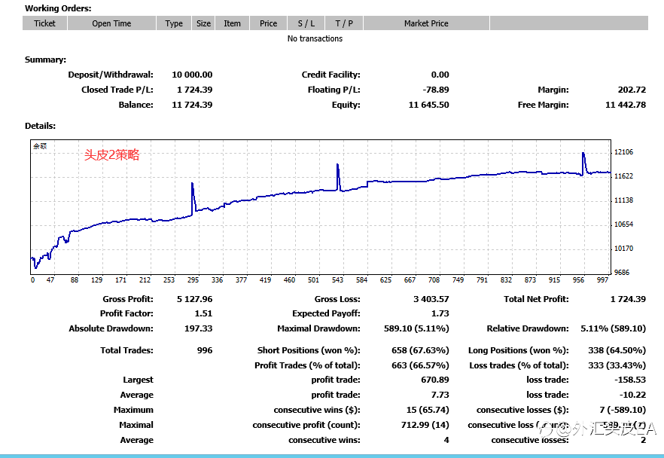Click the Price column header

269,23
